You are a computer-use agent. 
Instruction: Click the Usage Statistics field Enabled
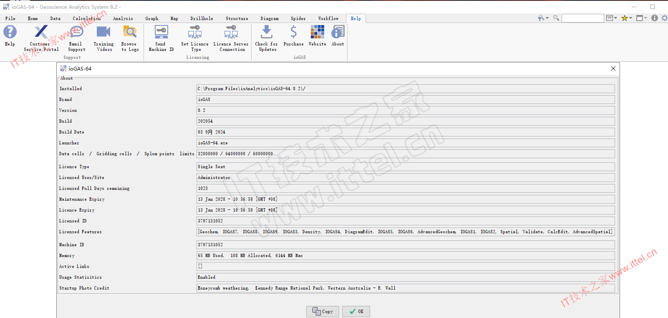click(406, 277)
